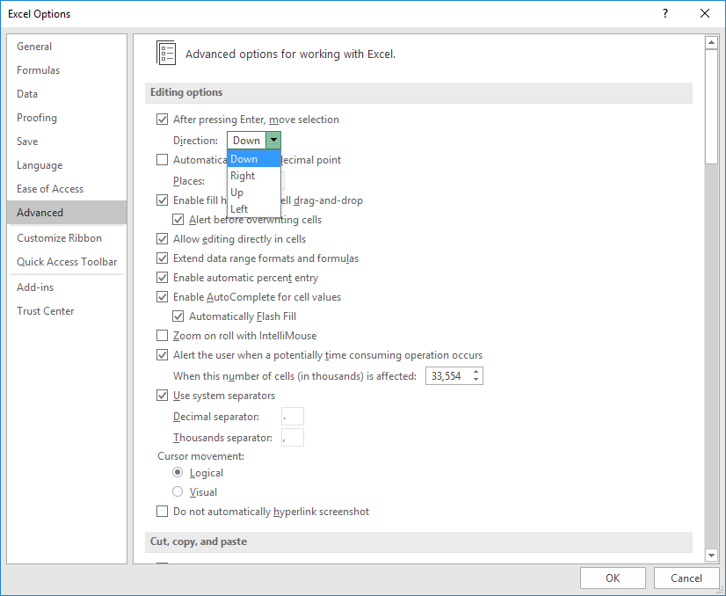
Task: Click the Cut, copy, and paste header
Action: coord(418,541)
